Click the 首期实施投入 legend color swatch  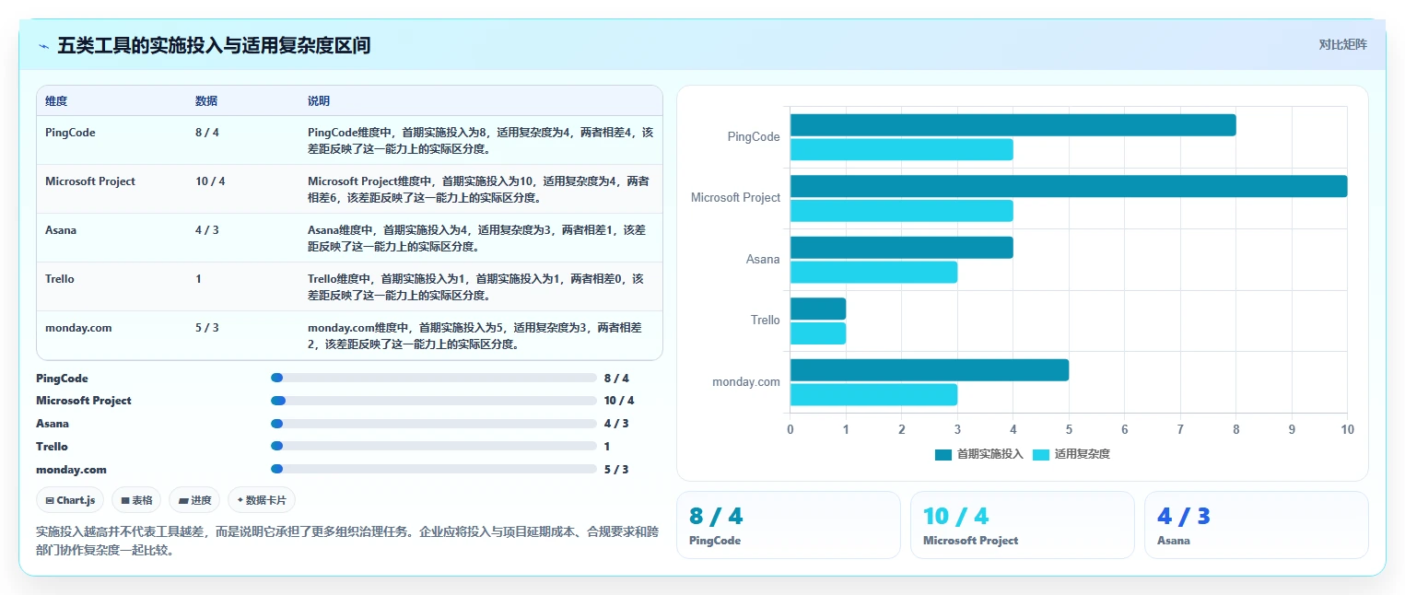[943, 454]
